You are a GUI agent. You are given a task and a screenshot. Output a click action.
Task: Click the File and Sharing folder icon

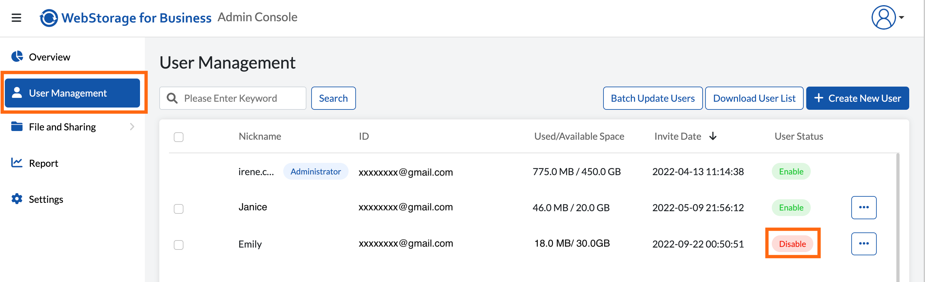[17, 127]
